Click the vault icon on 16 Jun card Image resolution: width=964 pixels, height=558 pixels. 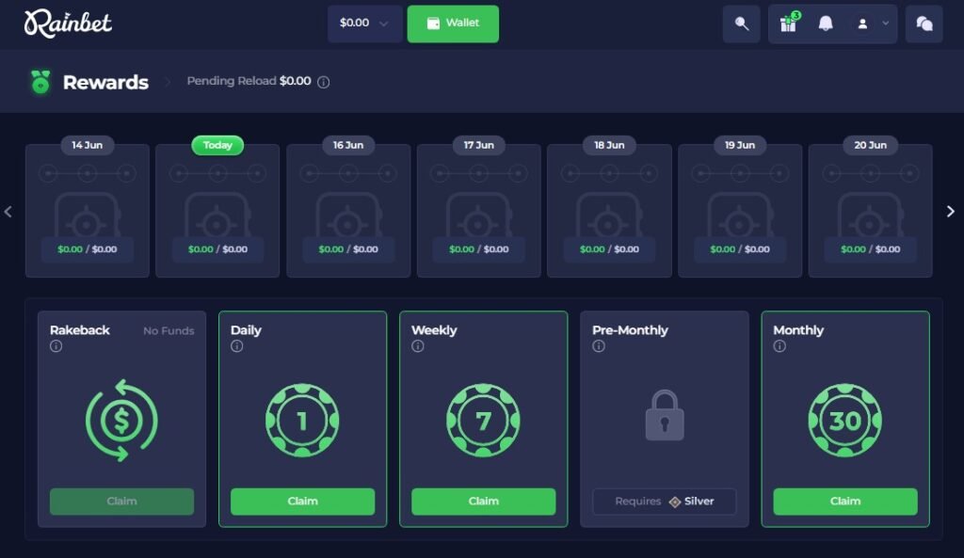pyautogui.click(x=348, y=215)
